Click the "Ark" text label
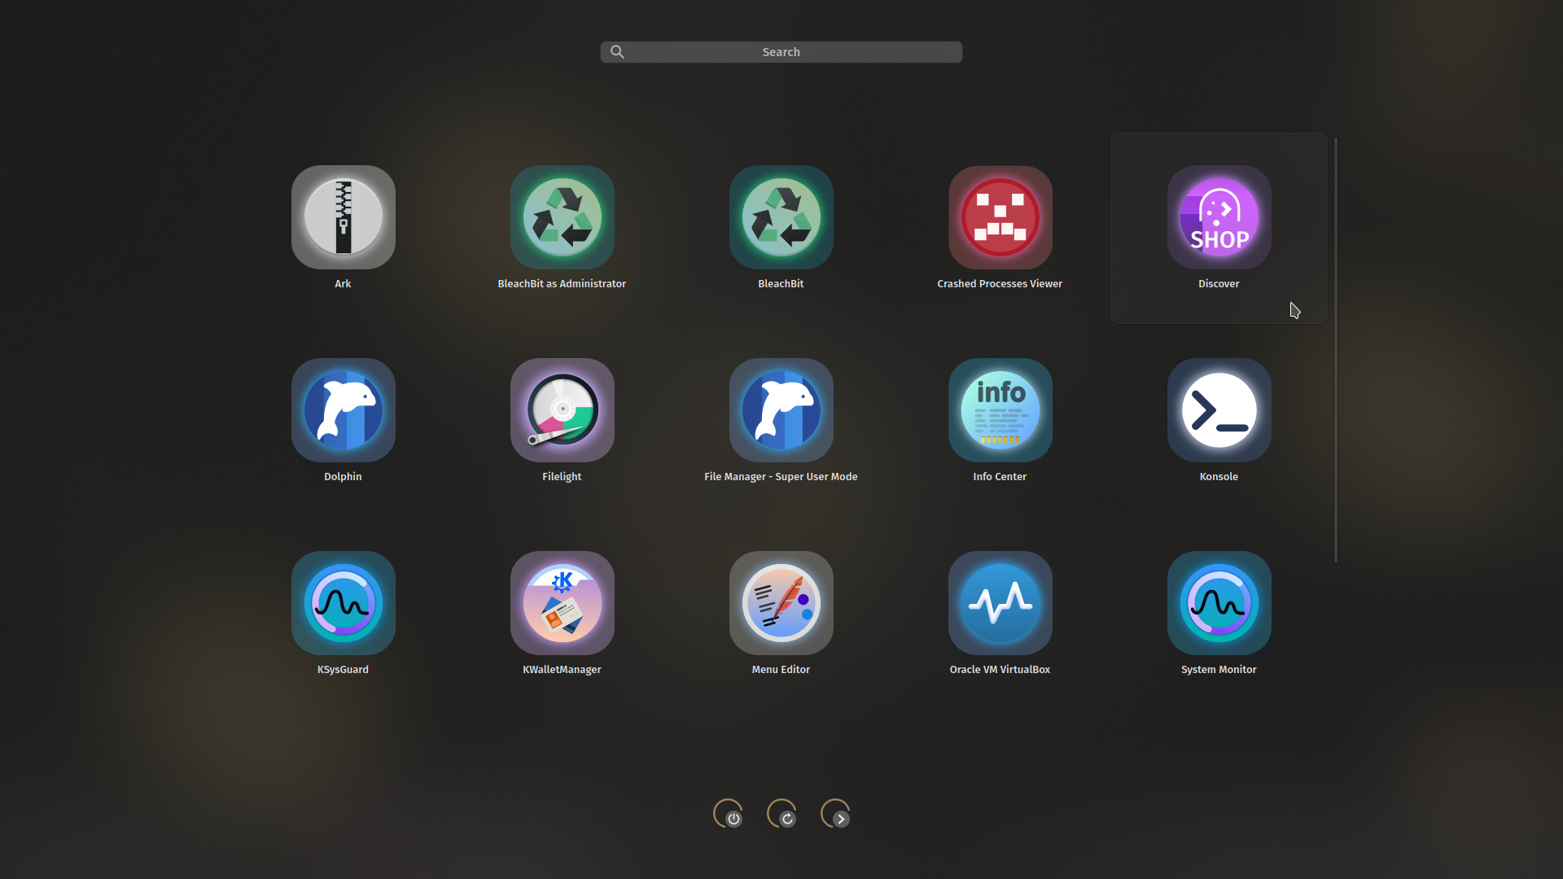Image resolution: width=1563 pixels, height=879 pixels. (x=343, y=284)
